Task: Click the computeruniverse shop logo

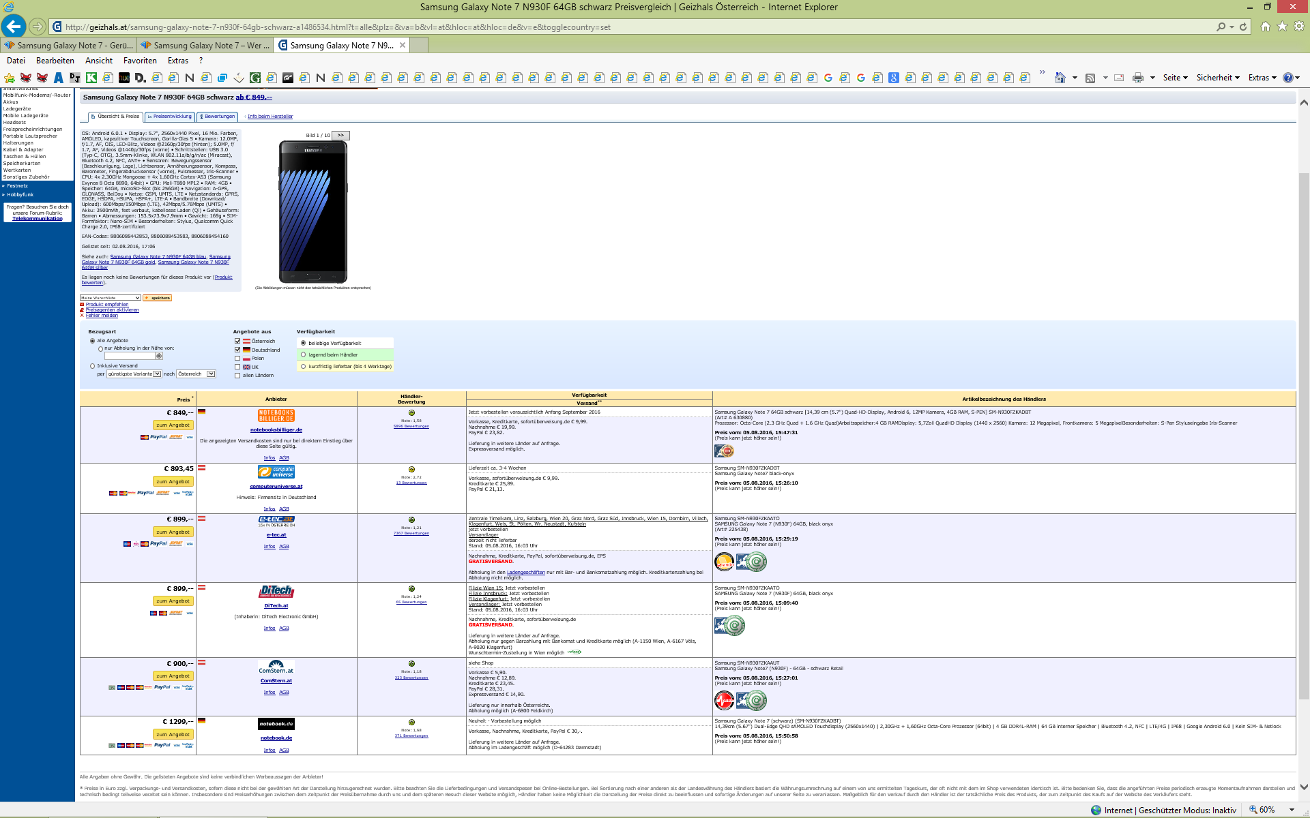Action: 276,472
